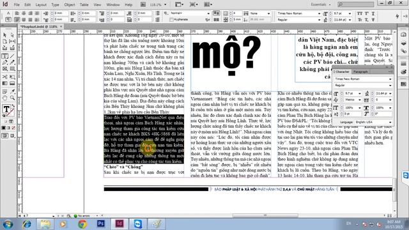Open font size dropdown in Control panel

[x=350, y=13]
